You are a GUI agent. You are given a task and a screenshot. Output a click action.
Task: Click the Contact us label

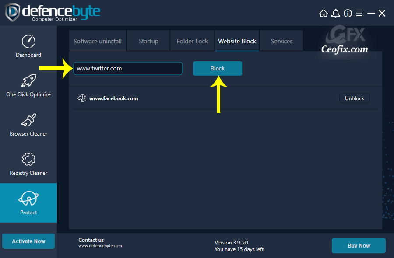[91, 240]
